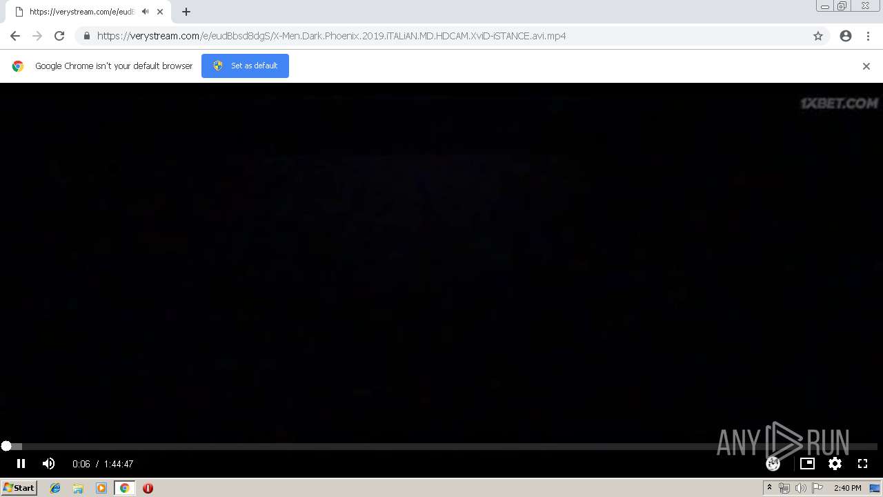
Task: Dismiss the default browser notification bar
Action: pyautogui.click(x=866, y=66)
